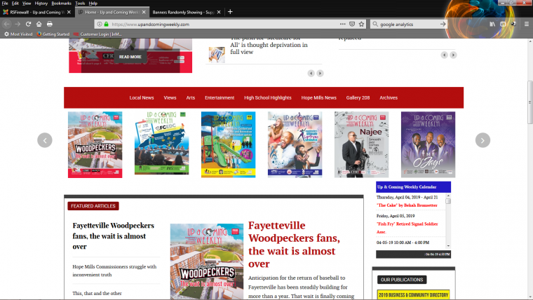Show site information circle icon
This screenshot has width=533, height=300.
pos(100,24)
